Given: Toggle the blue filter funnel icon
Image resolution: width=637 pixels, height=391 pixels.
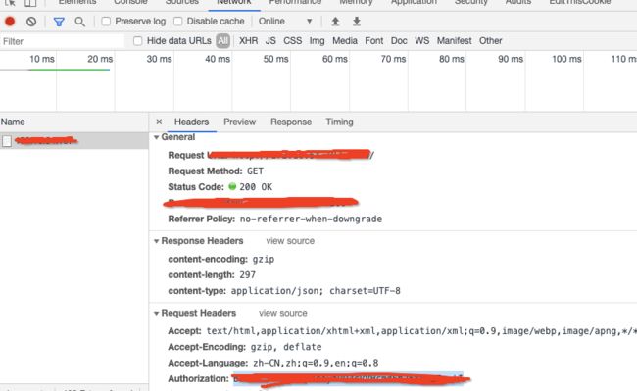Looking at the screenshot, I should (x=59, y=22).
